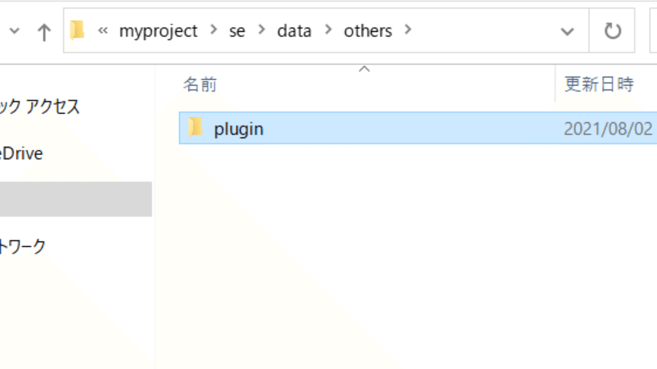The image size is (657, 369).
Task: Expand the arrow after data
Action: tap(328, 31)
